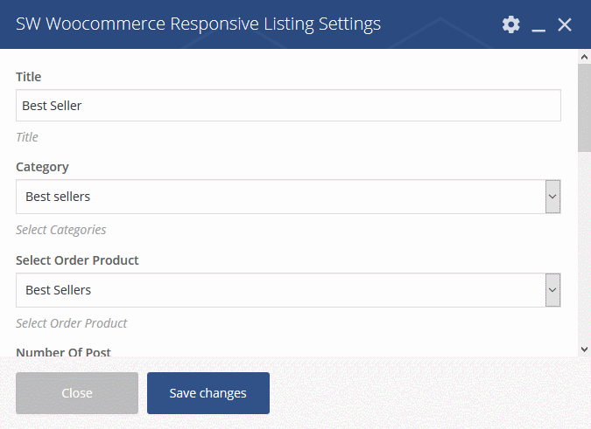Image resolution: width=591 pixels, height=429 pixels.
Task: Click the Select Order Product label
Action: (x=77, y=260)
